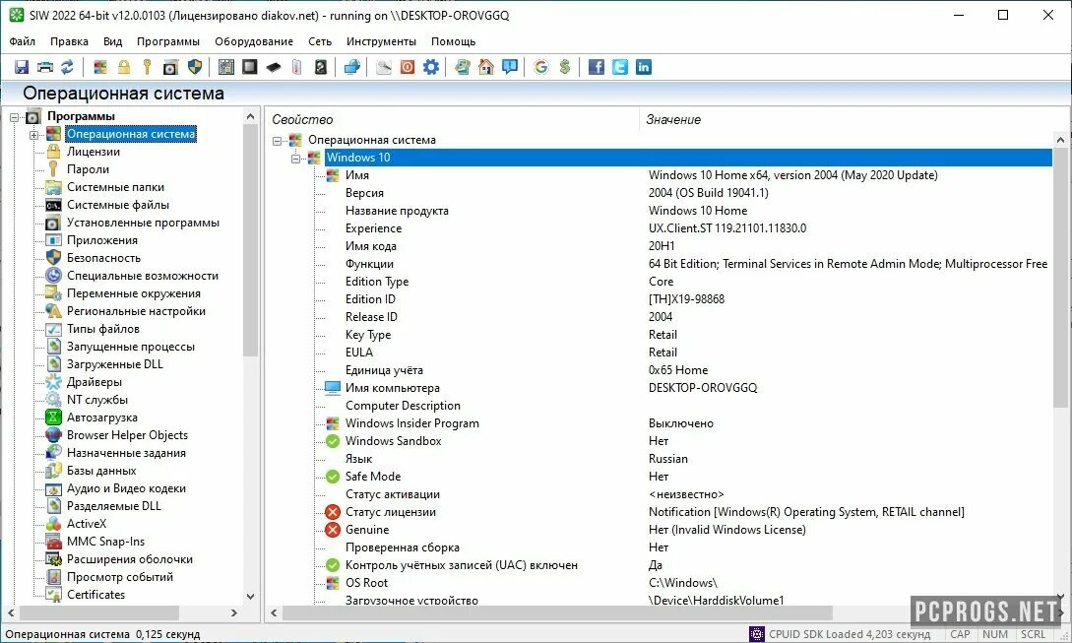This screenshot has width=1072, height=643.
Task: Click the Print toolbar icon
Action: click(44, 67)
